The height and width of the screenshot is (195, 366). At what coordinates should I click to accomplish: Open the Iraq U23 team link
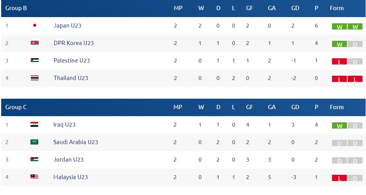click(64, 125)
